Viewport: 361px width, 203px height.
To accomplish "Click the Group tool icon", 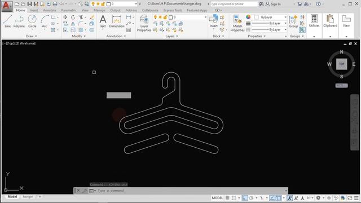I will pos(293,21).
